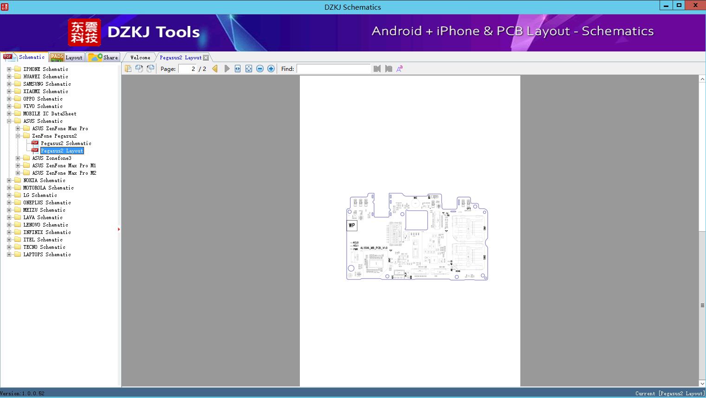
Task: Click the Find text field
Action: tap(333, 69)
